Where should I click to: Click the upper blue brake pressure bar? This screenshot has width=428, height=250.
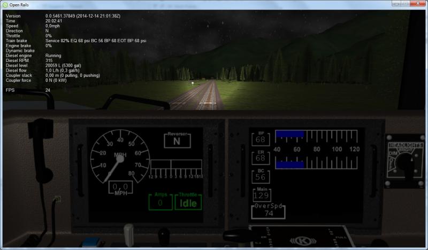click(x=290, y=134)
